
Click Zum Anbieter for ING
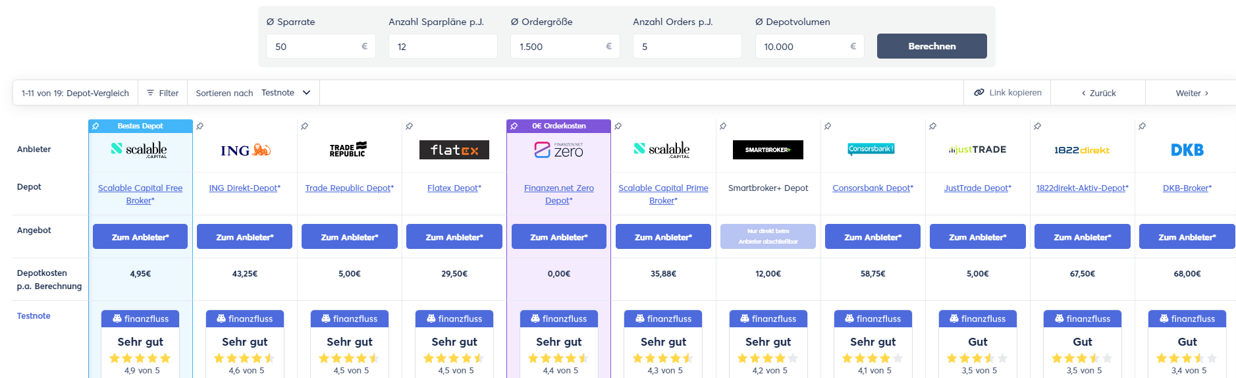pyautogui.click(x=244, y=236)
